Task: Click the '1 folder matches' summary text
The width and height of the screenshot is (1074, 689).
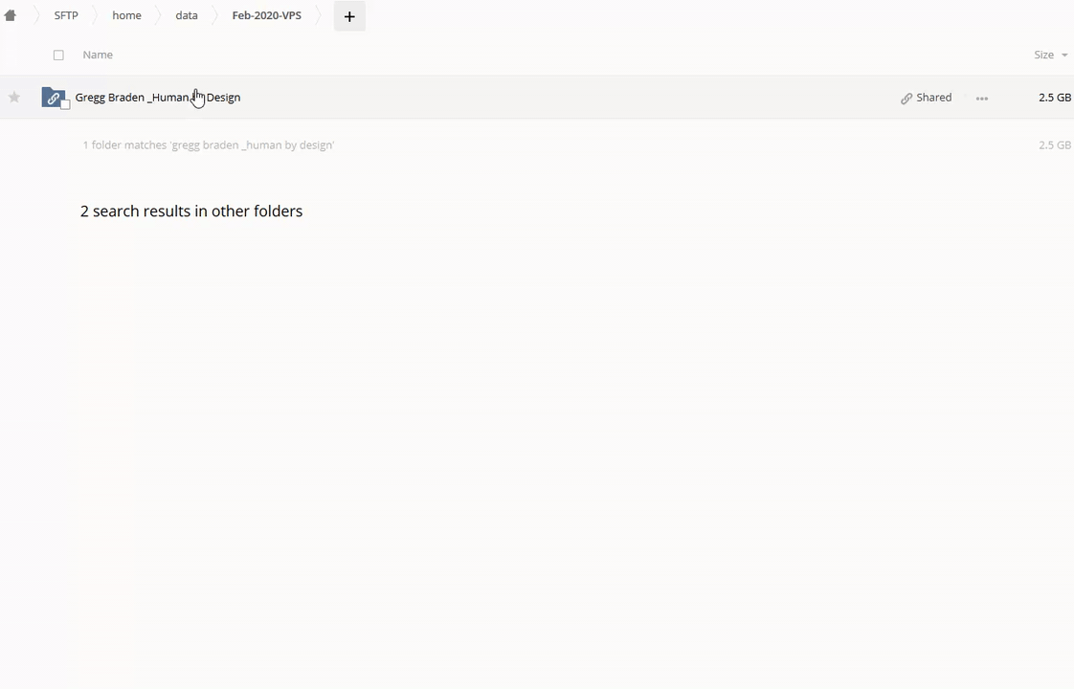Action: [x=208, y=145]
